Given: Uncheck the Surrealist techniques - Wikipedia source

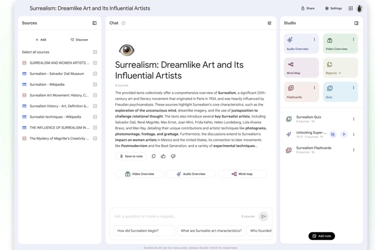Looking at the screenshot, I should tap(95, 117).
